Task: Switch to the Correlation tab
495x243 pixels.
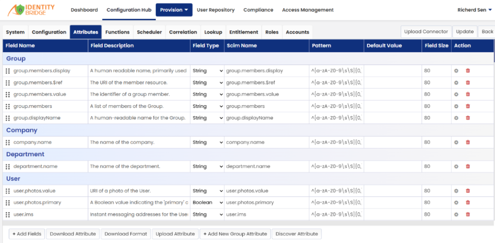Action: [x=183, y=32]
